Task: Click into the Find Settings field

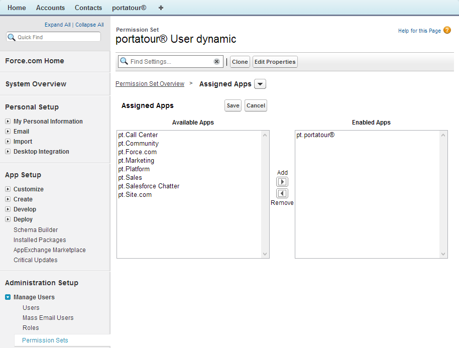Action: (171, 61)
